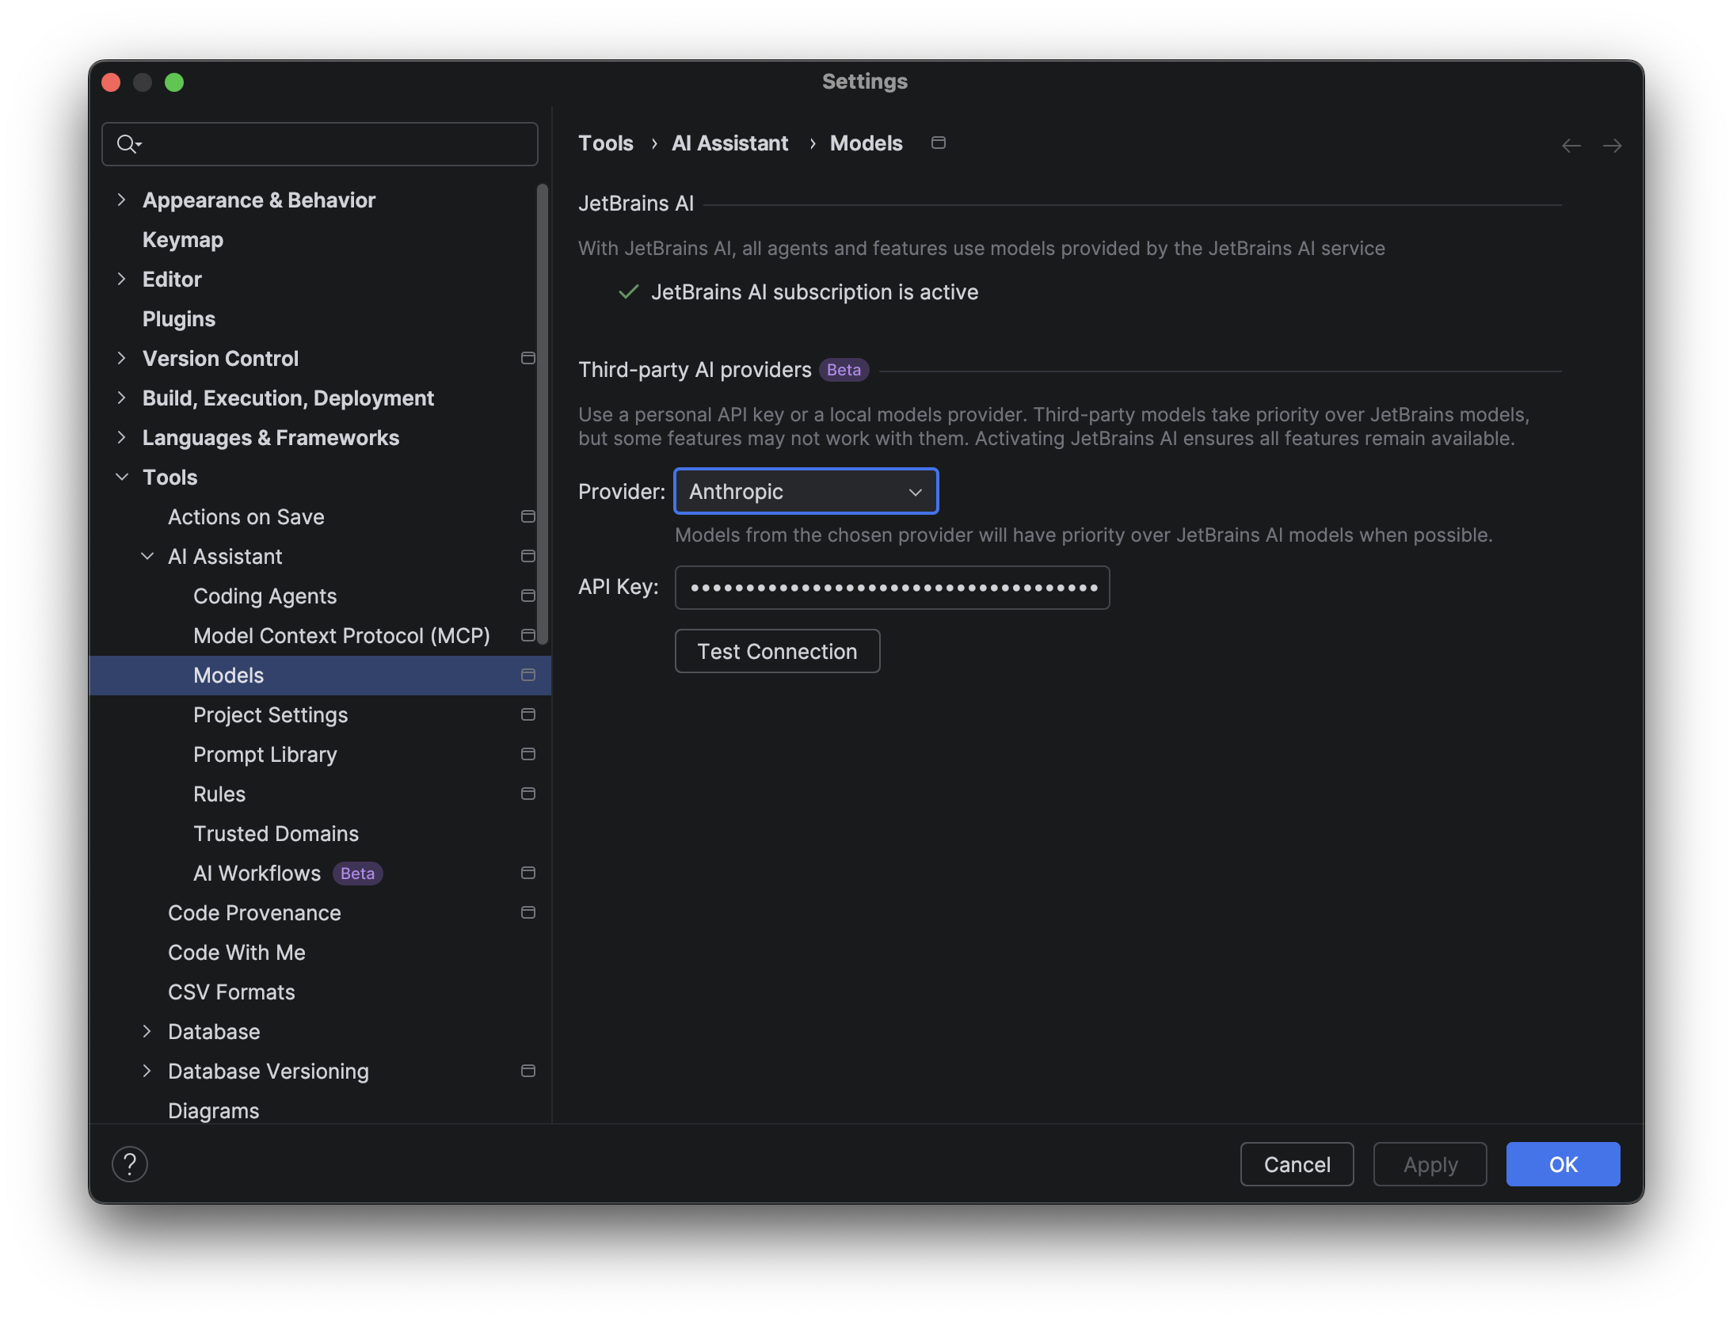
Task: Select Coding Agents settings page
Action: 265,596
